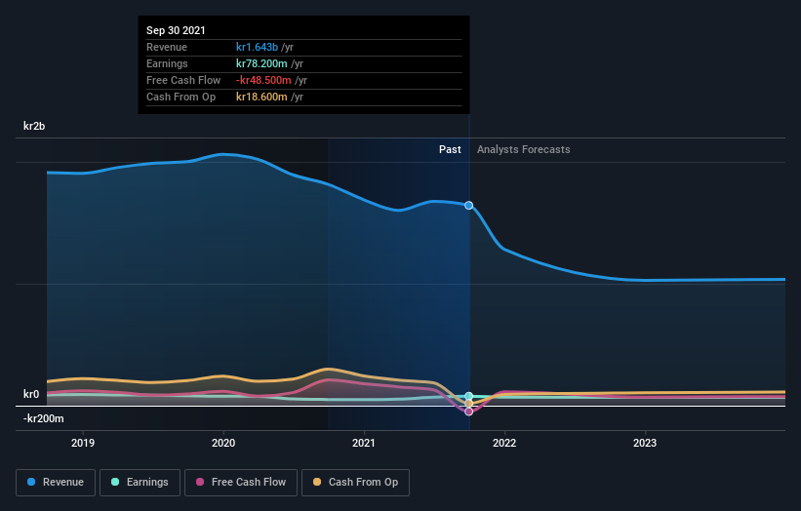Click the kr1.643b revenue value in tooltip
This screenshot has height=511, width=801.
pos(257,47)
